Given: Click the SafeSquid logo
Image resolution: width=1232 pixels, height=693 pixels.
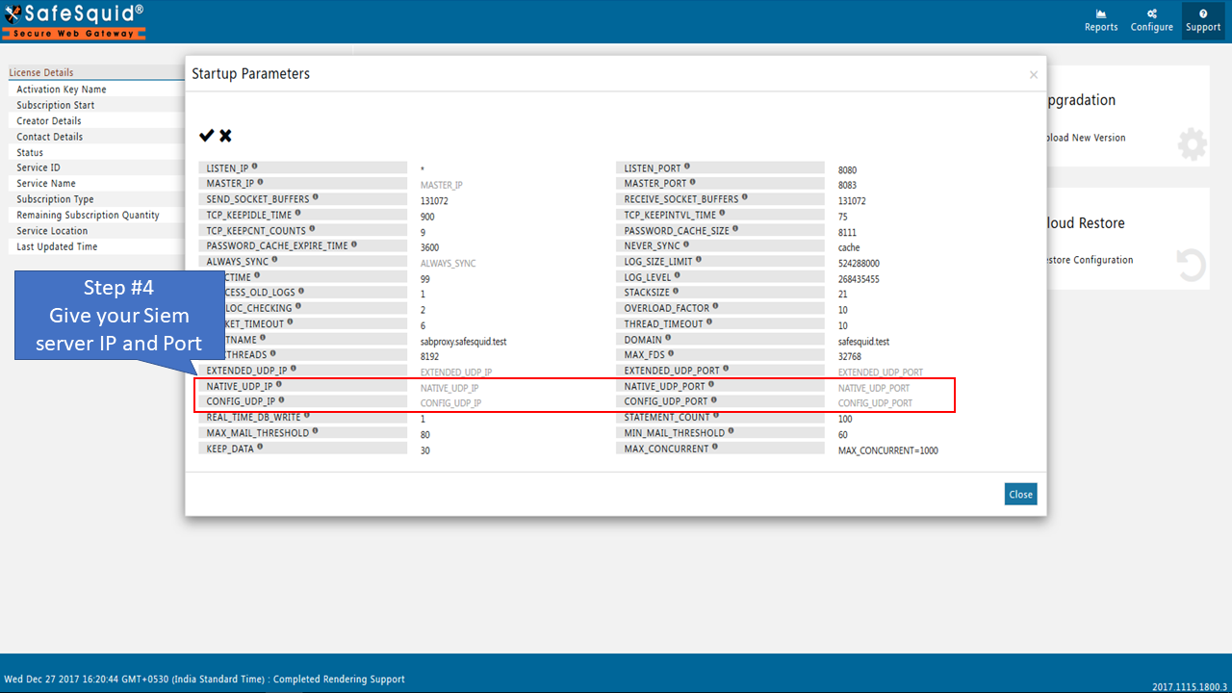Looking at the screenshot, I should pyautogui.click(x=74, y=20).
